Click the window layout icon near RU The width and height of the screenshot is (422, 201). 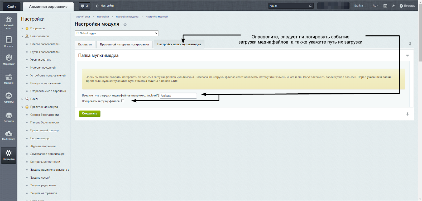(x=385, y=6)
